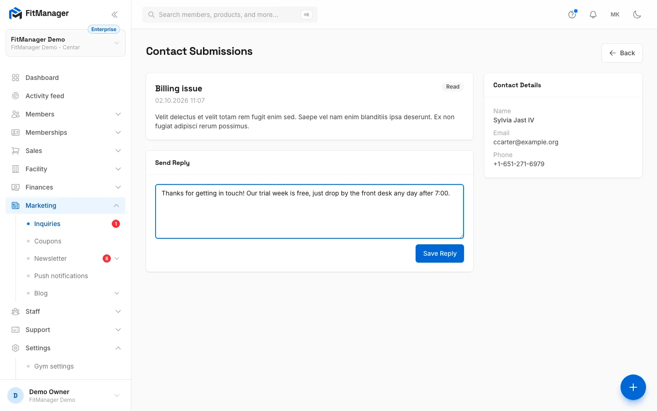Click the Back button

click(x=622, y=53)
